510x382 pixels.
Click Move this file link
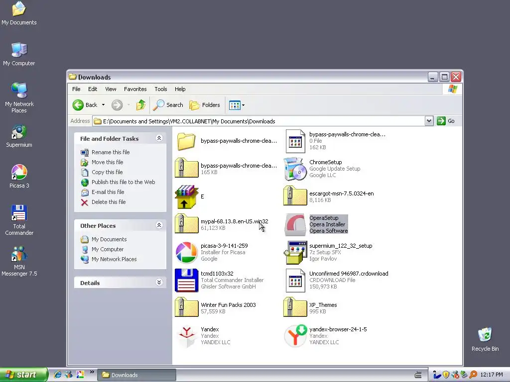point(108,162)
